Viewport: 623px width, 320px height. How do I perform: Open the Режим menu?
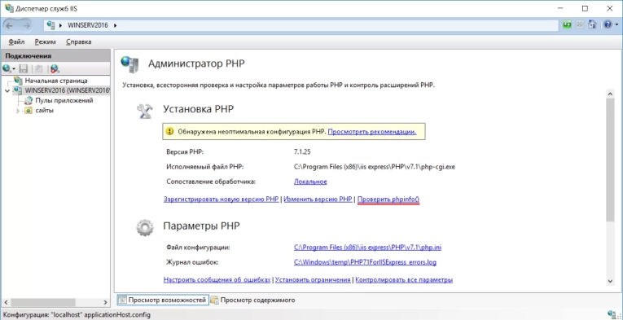click(x=45, y=42)
